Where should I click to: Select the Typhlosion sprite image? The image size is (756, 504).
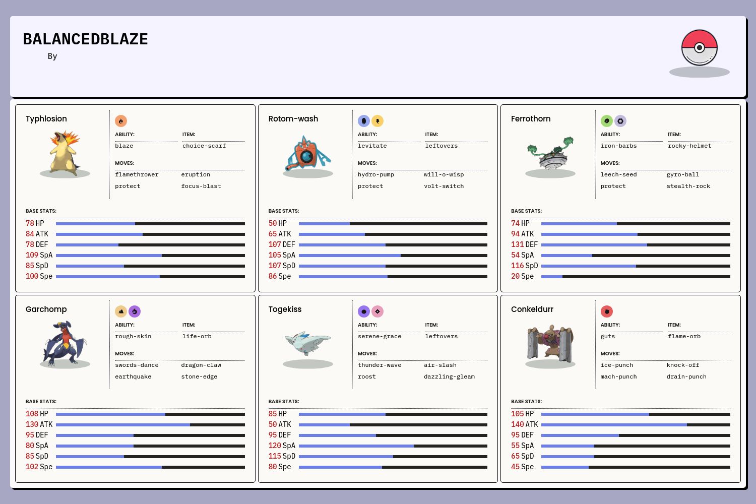pyautogui.click(x=65, y=153)
